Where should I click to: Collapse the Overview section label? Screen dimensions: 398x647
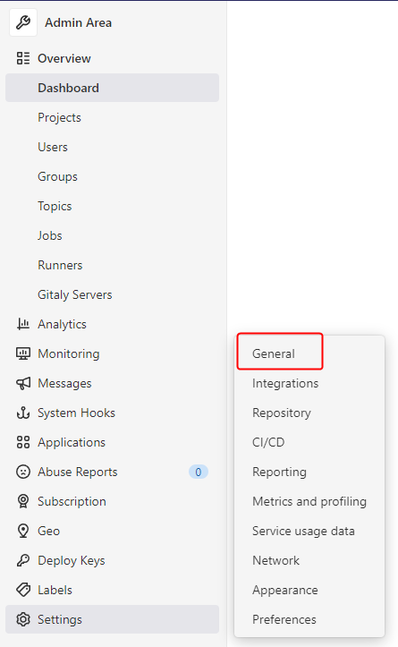click(x=64, y=58)
